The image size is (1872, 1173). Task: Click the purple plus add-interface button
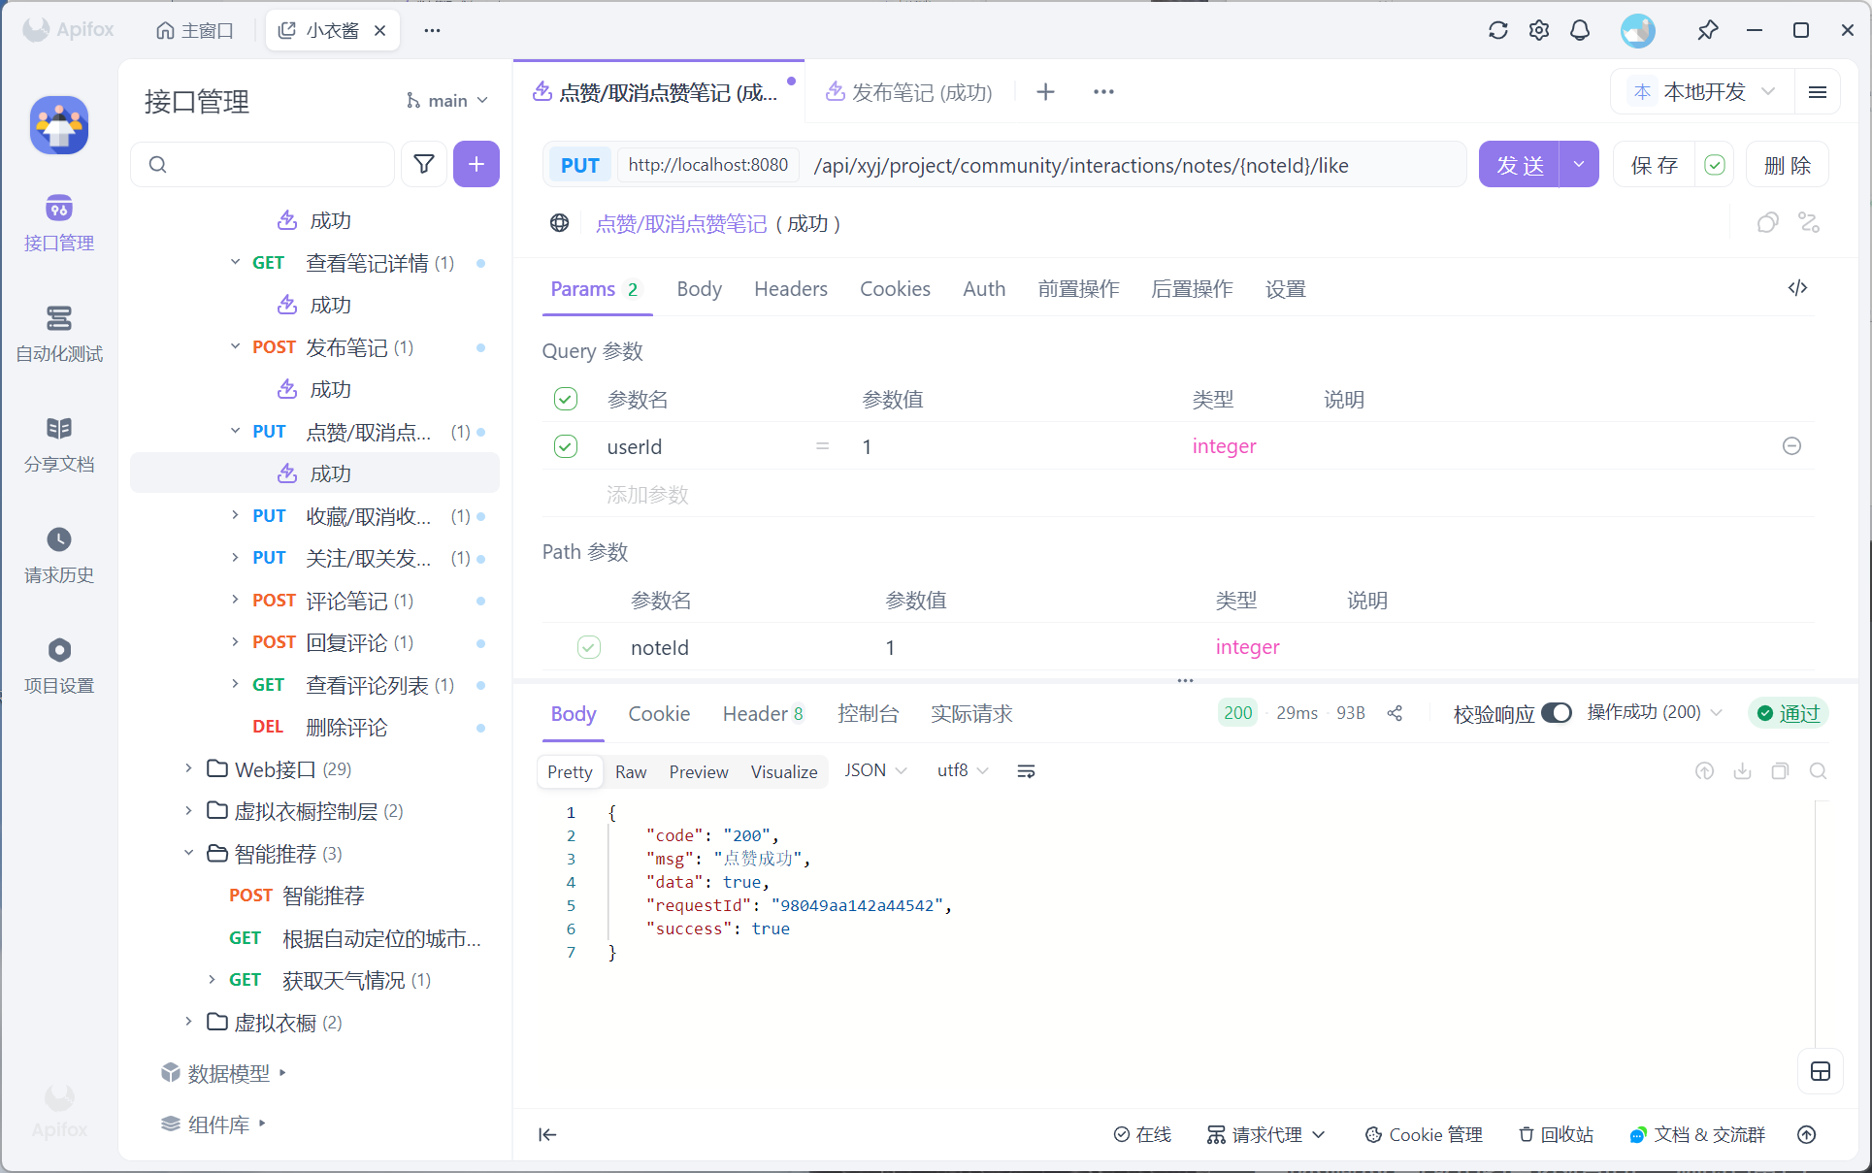[476, 164]
